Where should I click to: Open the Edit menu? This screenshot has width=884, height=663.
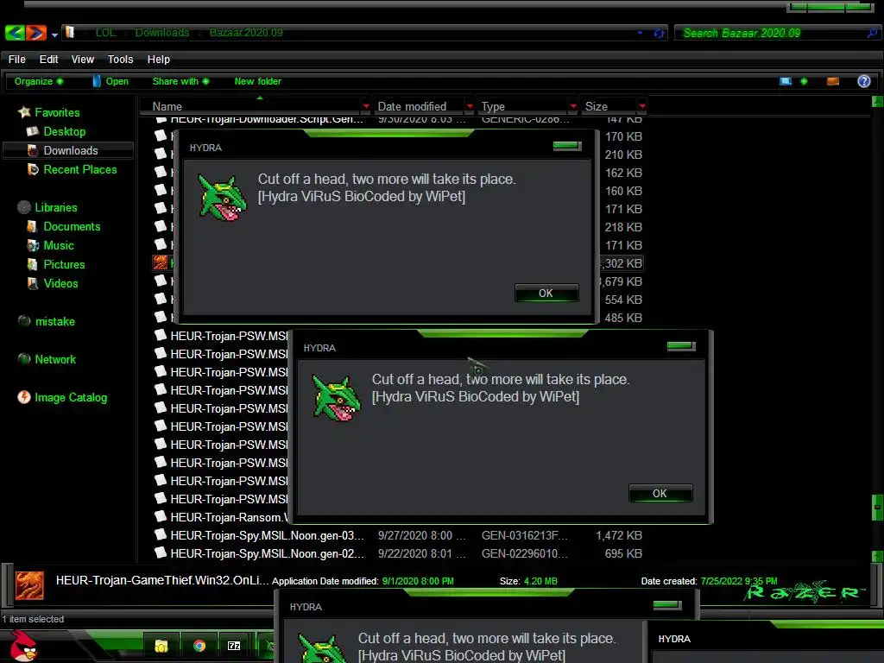pyautogui.click(x=48, y=60)
